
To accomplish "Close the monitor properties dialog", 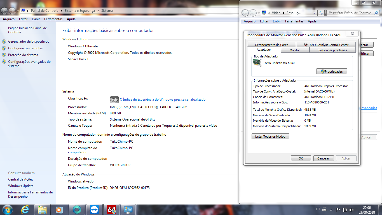I will pyautogui.click(x=352, y=34).
